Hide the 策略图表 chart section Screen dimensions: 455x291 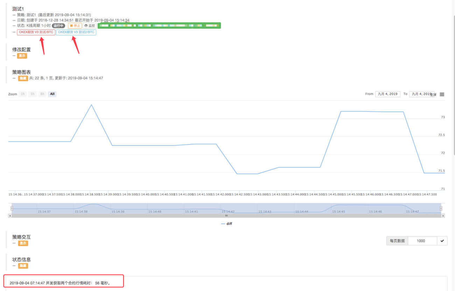(23, 78)
